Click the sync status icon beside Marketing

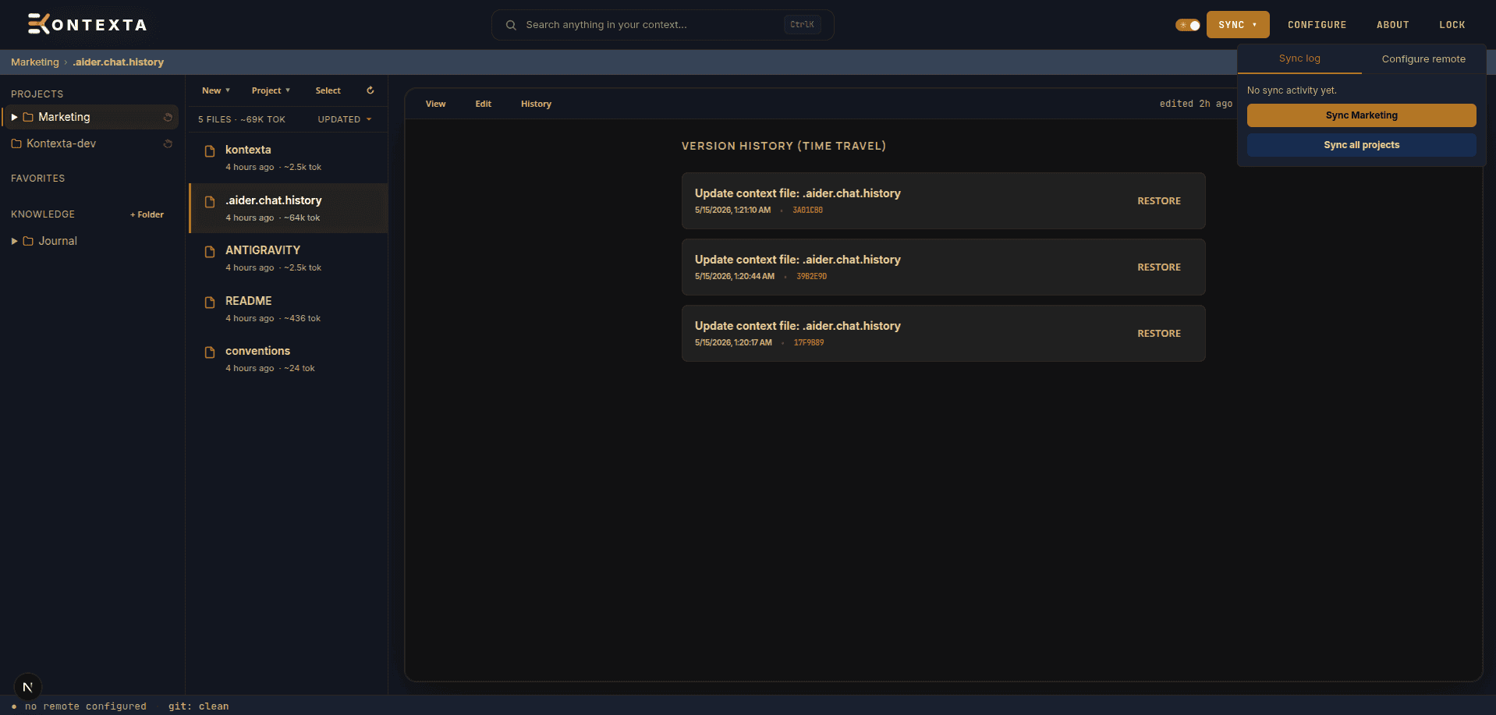pyautogui.click(x=168, y=117)
